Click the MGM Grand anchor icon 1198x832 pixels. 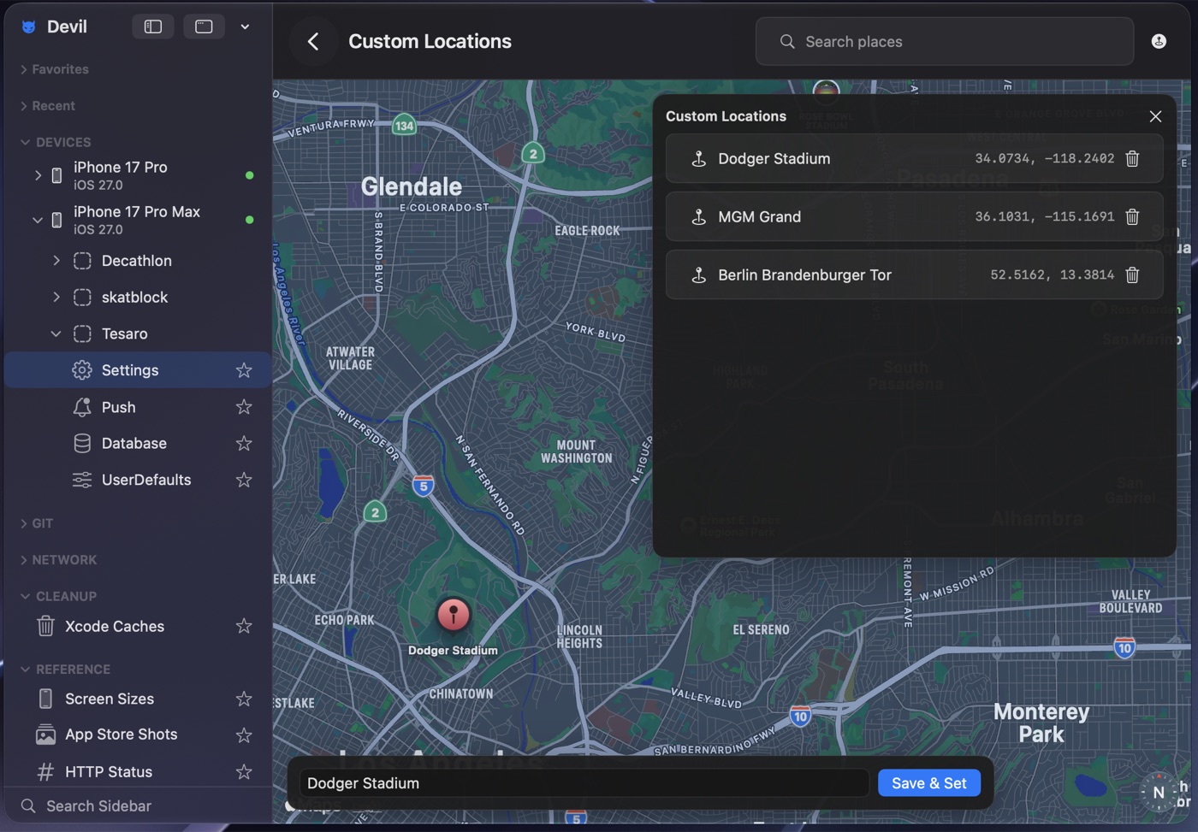[x=698, y=216]
